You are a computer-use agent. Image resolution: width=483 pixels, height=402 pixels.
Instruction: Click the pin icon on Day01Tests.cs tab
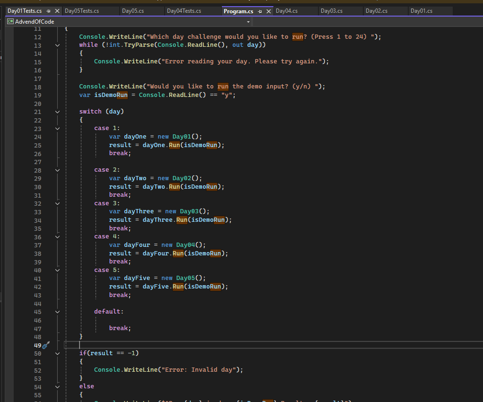[x=49, y=11]
